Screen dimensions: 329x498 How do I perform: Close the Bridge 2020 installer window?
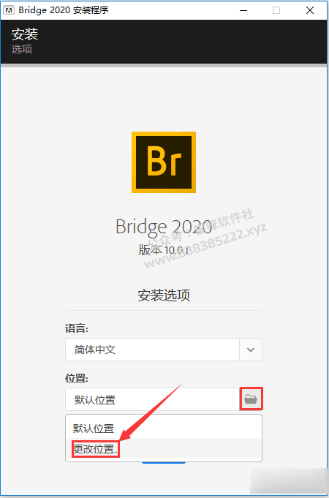(x=310, y=10)
